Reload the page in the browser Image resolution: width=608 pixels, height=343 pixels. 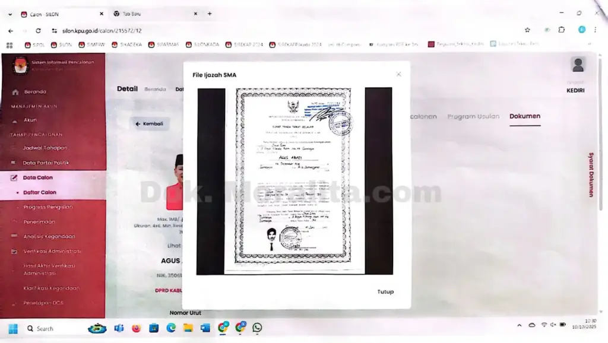click(x=39, y=30)
